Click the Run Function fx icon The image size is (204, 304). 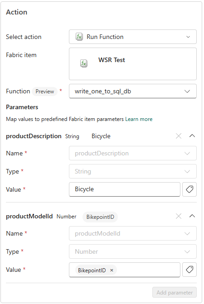click(79, 37)
